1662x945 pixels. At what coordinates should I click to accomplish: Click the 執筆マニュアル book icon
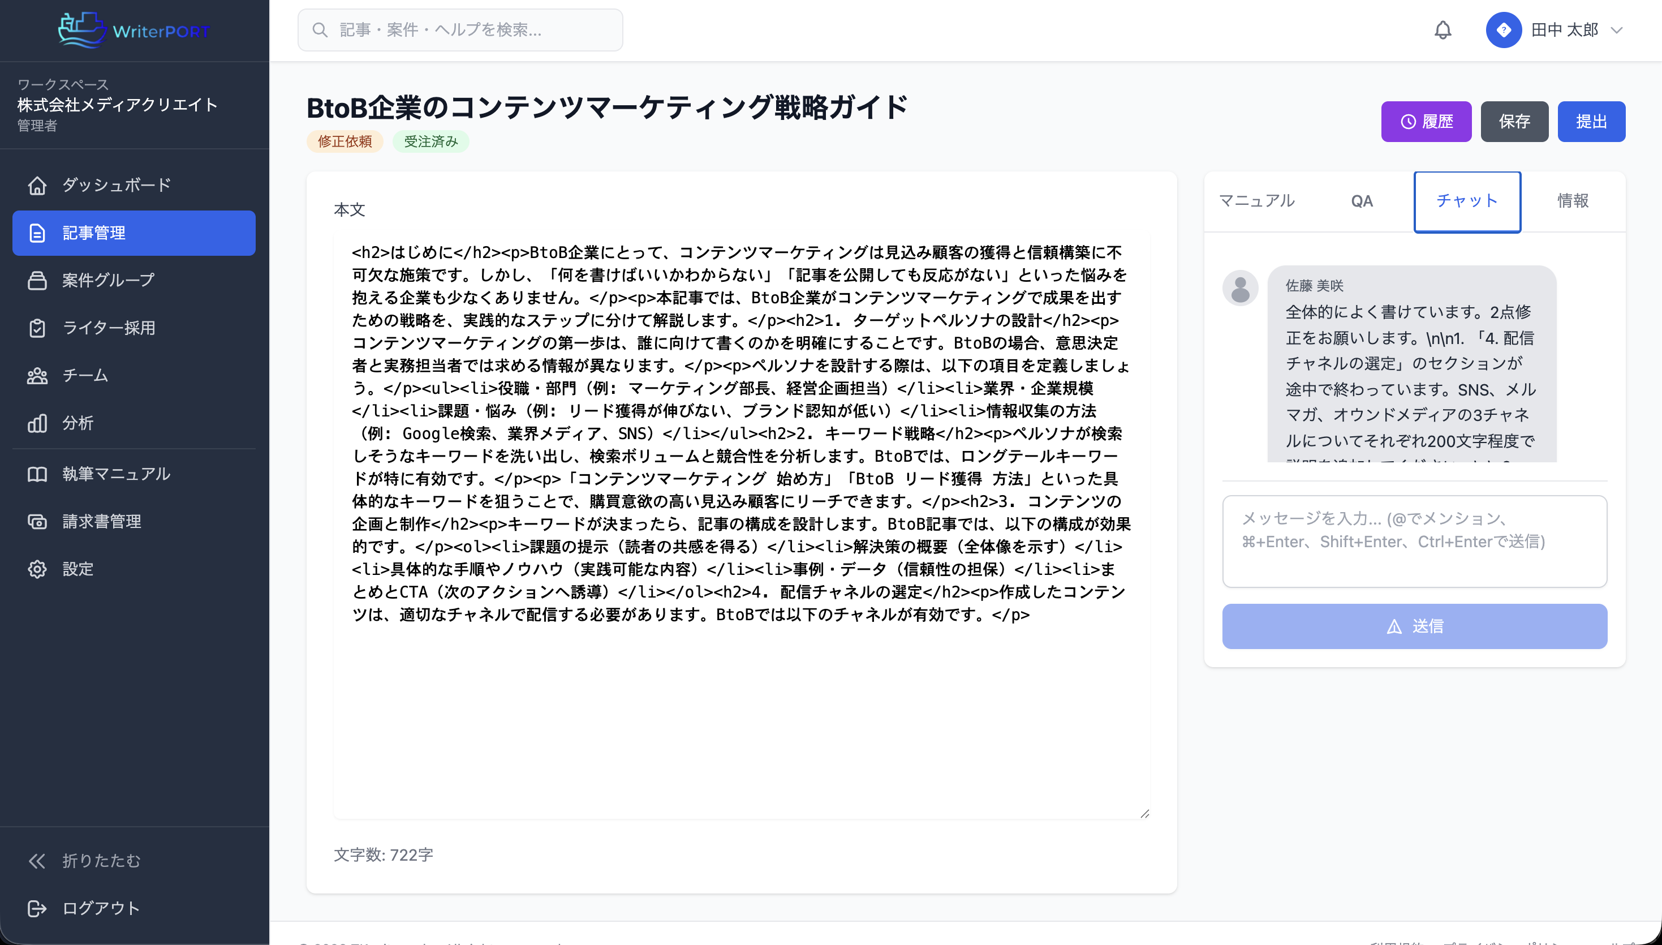tap(38, 474)
